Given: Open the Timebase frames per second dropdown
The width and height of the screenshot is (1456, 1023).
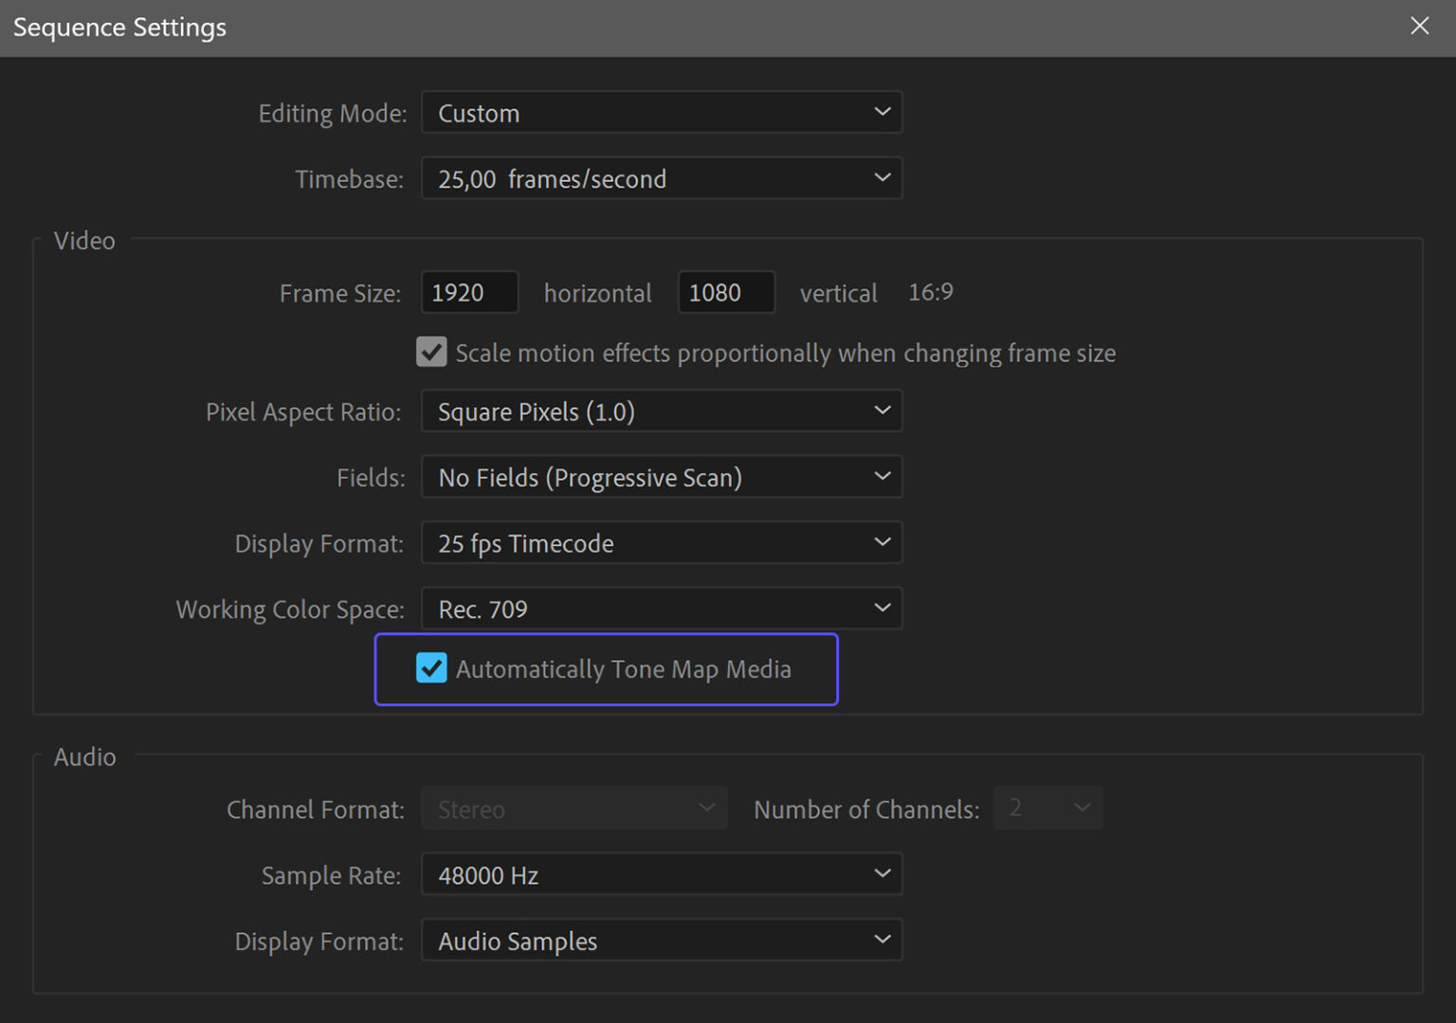Looking at the screenshot, I should click(x=662, y=178).
